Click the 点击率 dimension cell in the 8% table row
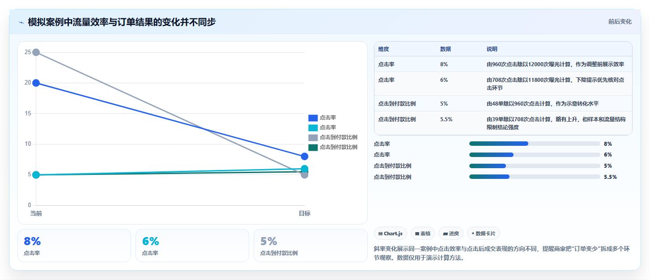Image resolution: width=650 pixels, height=280 pixels. pos(386,64)
